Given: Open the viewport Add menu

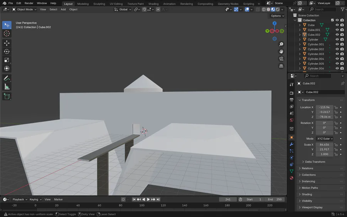Looking at the screenshot, I should point(63,10).
